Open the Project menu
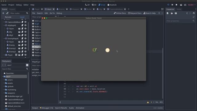The height and width of the screenshot is (111, 197). pyautogui.click(x=11, y=5)
